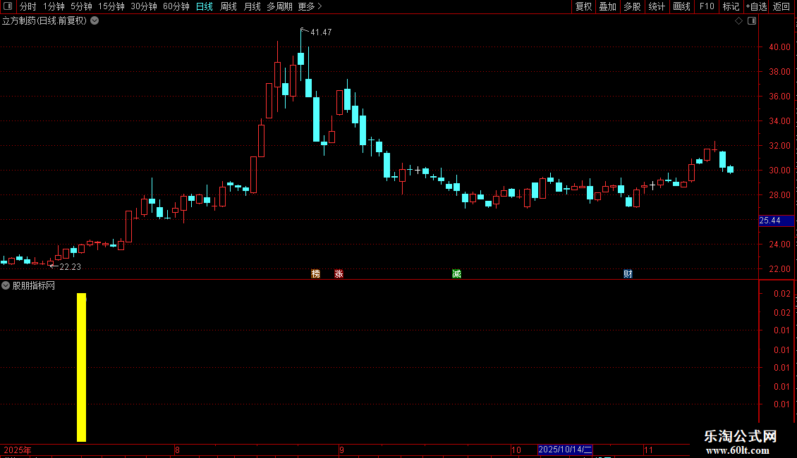Switch to 月线 monthly chart
Image resolution: width=797 pixels, height=458 pixels.
click(x=252, y=6)
